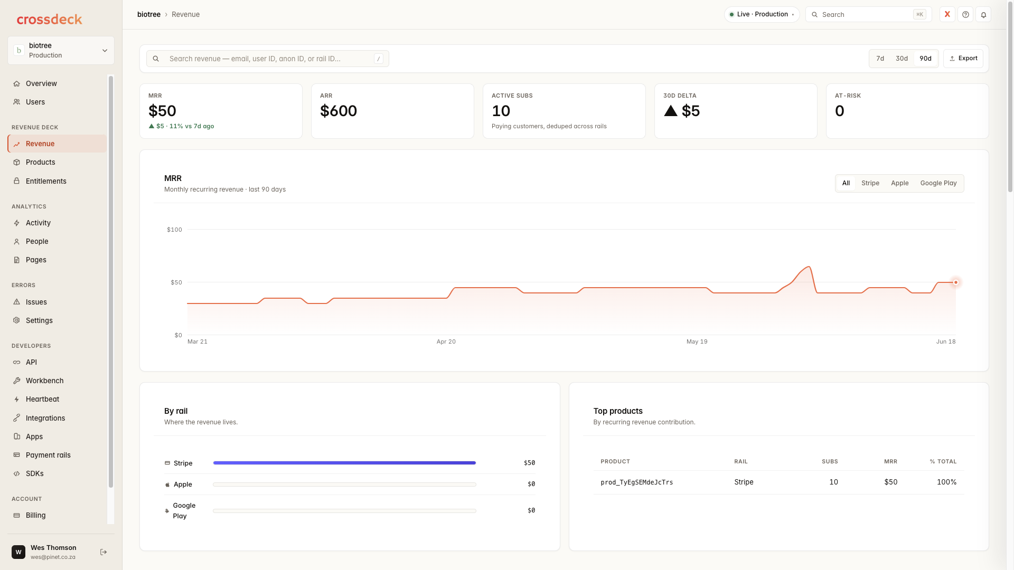Click the Apple revenue bar
This screenshot has height=570, width=1014.
pyautogui.click(x=344, y=484)
